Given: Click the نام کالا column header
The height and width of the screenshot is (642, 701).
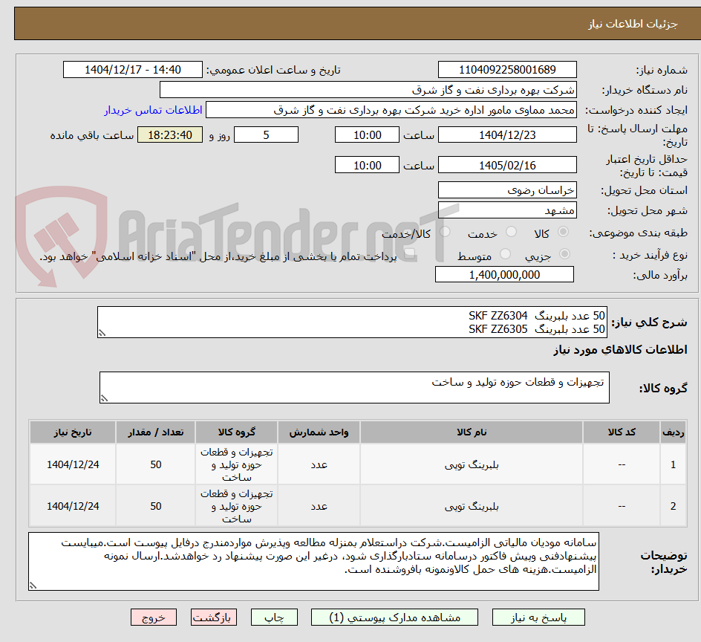Looking at the screenshot, I should click(472, 432).
